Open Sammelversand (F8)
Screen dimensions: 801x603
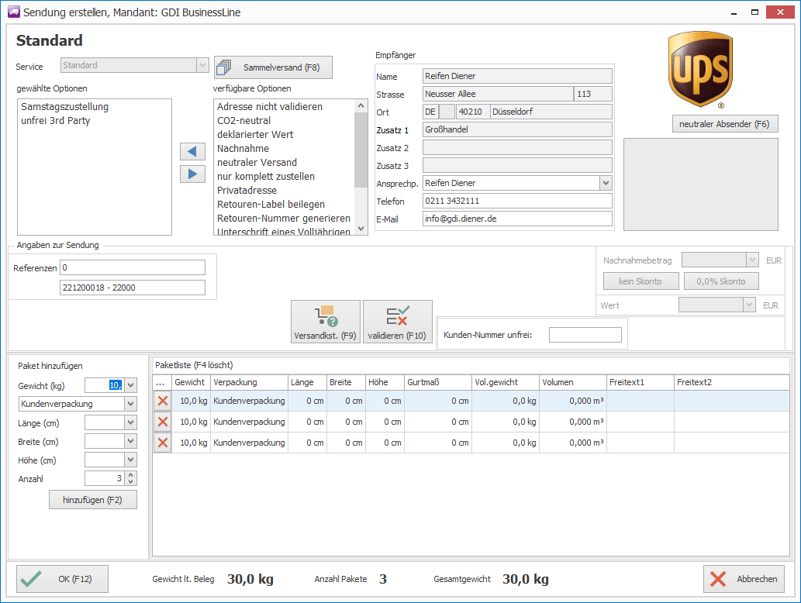pos(273,67)
